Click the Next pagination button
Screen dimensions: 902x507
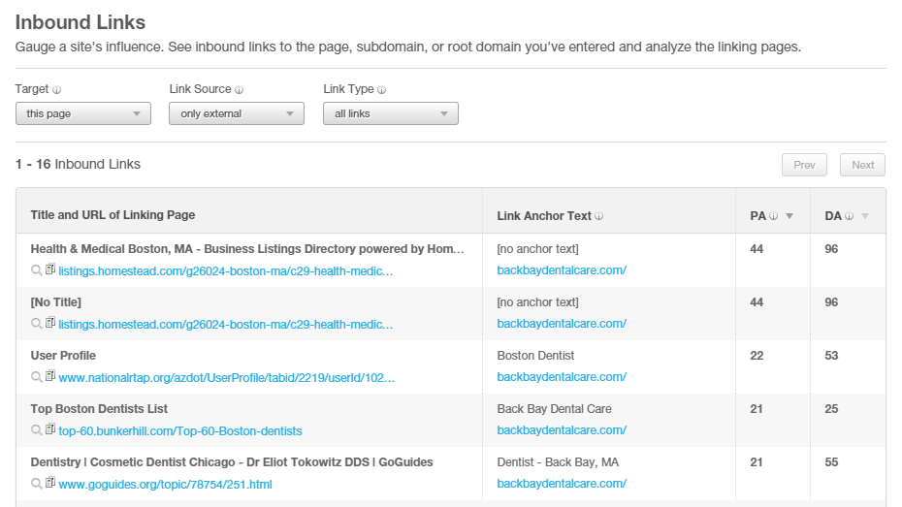point(862,165)
